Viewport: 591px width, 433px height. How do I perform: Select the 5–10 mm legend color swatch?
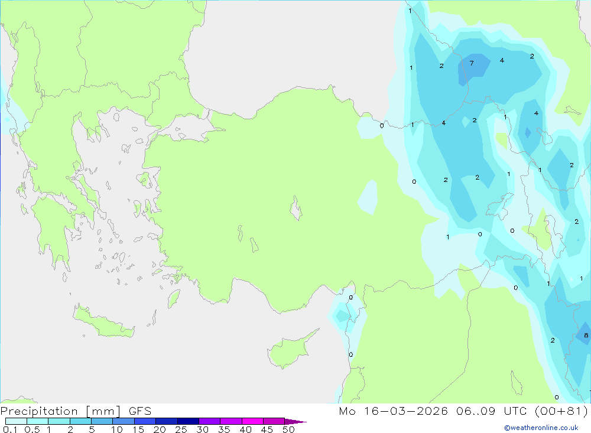click(x=102, y=421)
